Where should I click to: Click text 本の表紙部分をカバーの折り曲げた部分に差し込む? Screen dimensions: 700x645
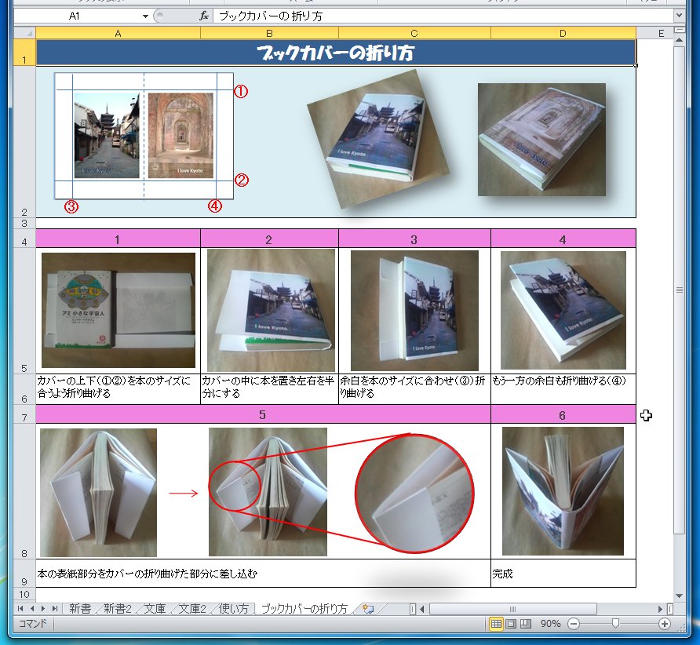point(148,574)
